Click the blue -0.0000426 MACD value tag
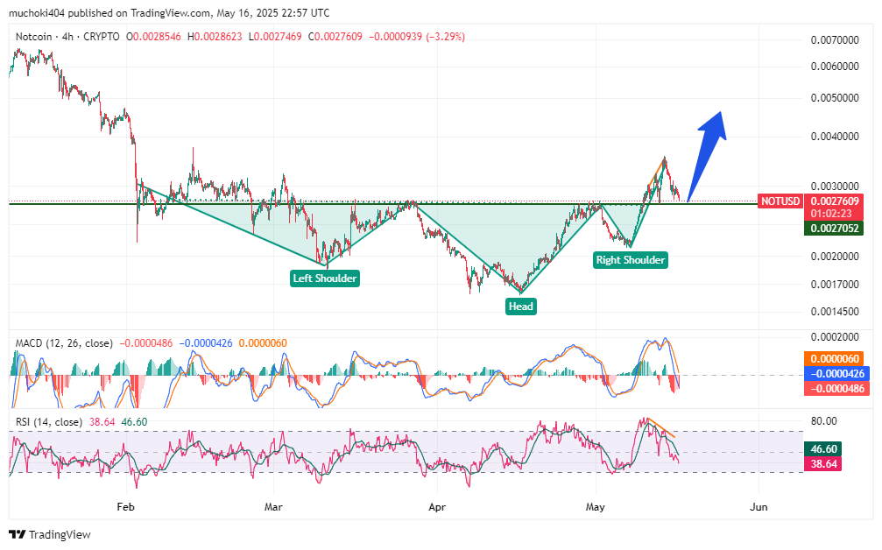The height and width of the screenshot is (550, 882). [835, 374]
